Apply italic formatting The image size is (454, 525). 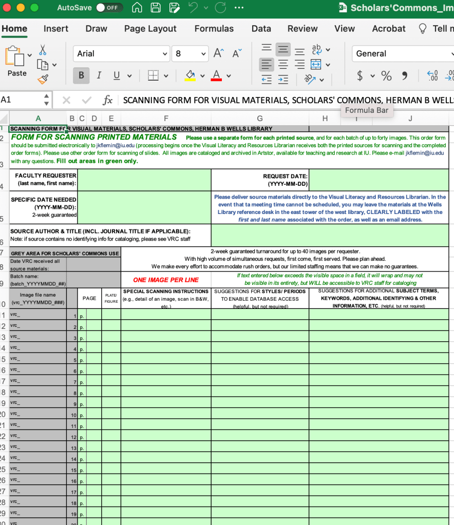99,75
